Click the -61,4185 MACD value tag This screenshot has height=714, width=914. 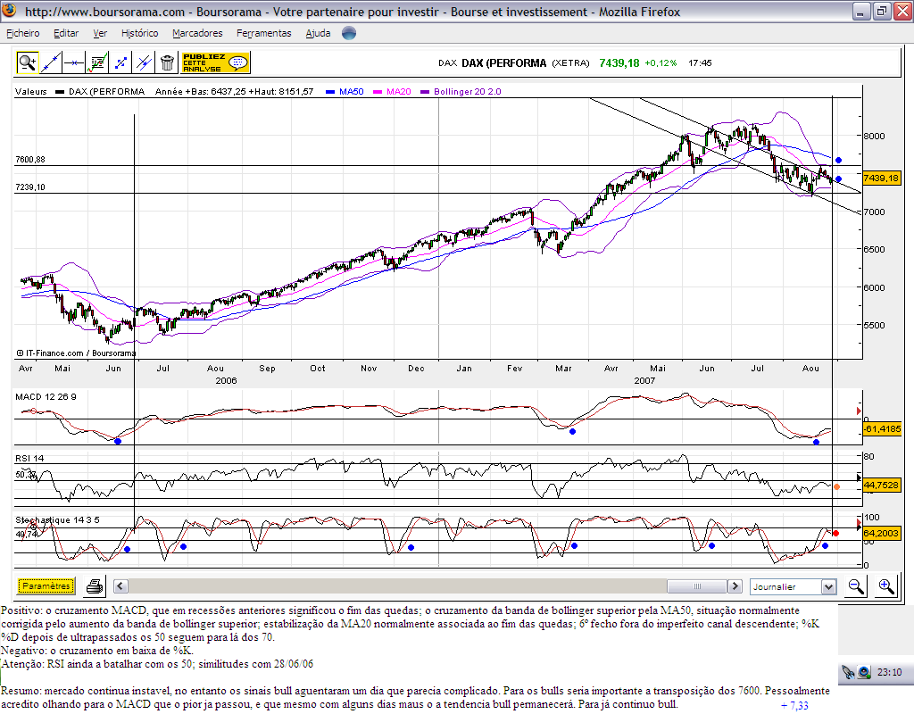tap(881, 429)
